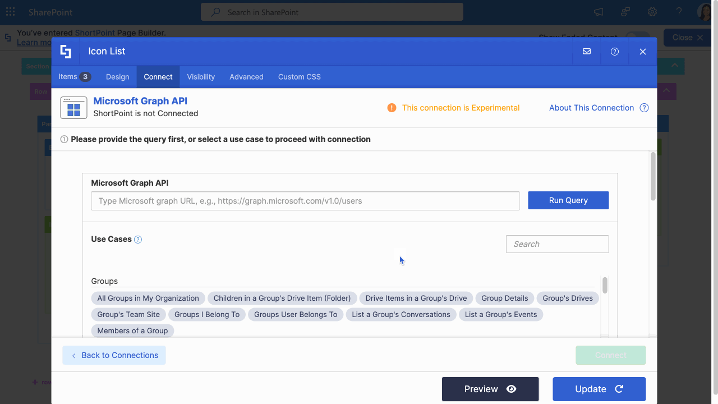718x404 pixels.
Task: Click the help icon next to Use Cases
Action: (138, 240)
